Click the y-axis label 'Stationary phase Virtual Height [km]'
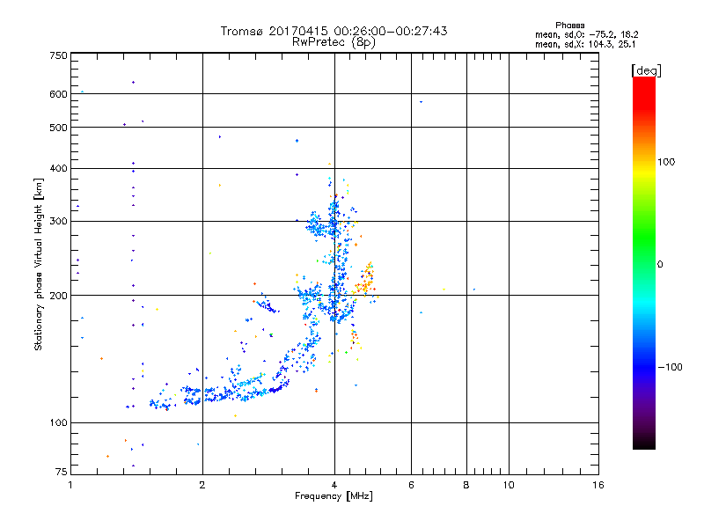Viewport: 704px width, 528px height. pos(38,264)
